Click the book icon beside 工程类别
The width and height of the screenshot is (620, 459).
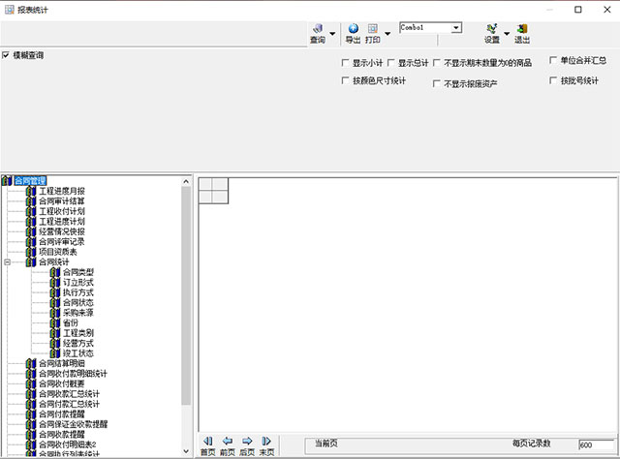click(55, 333)
